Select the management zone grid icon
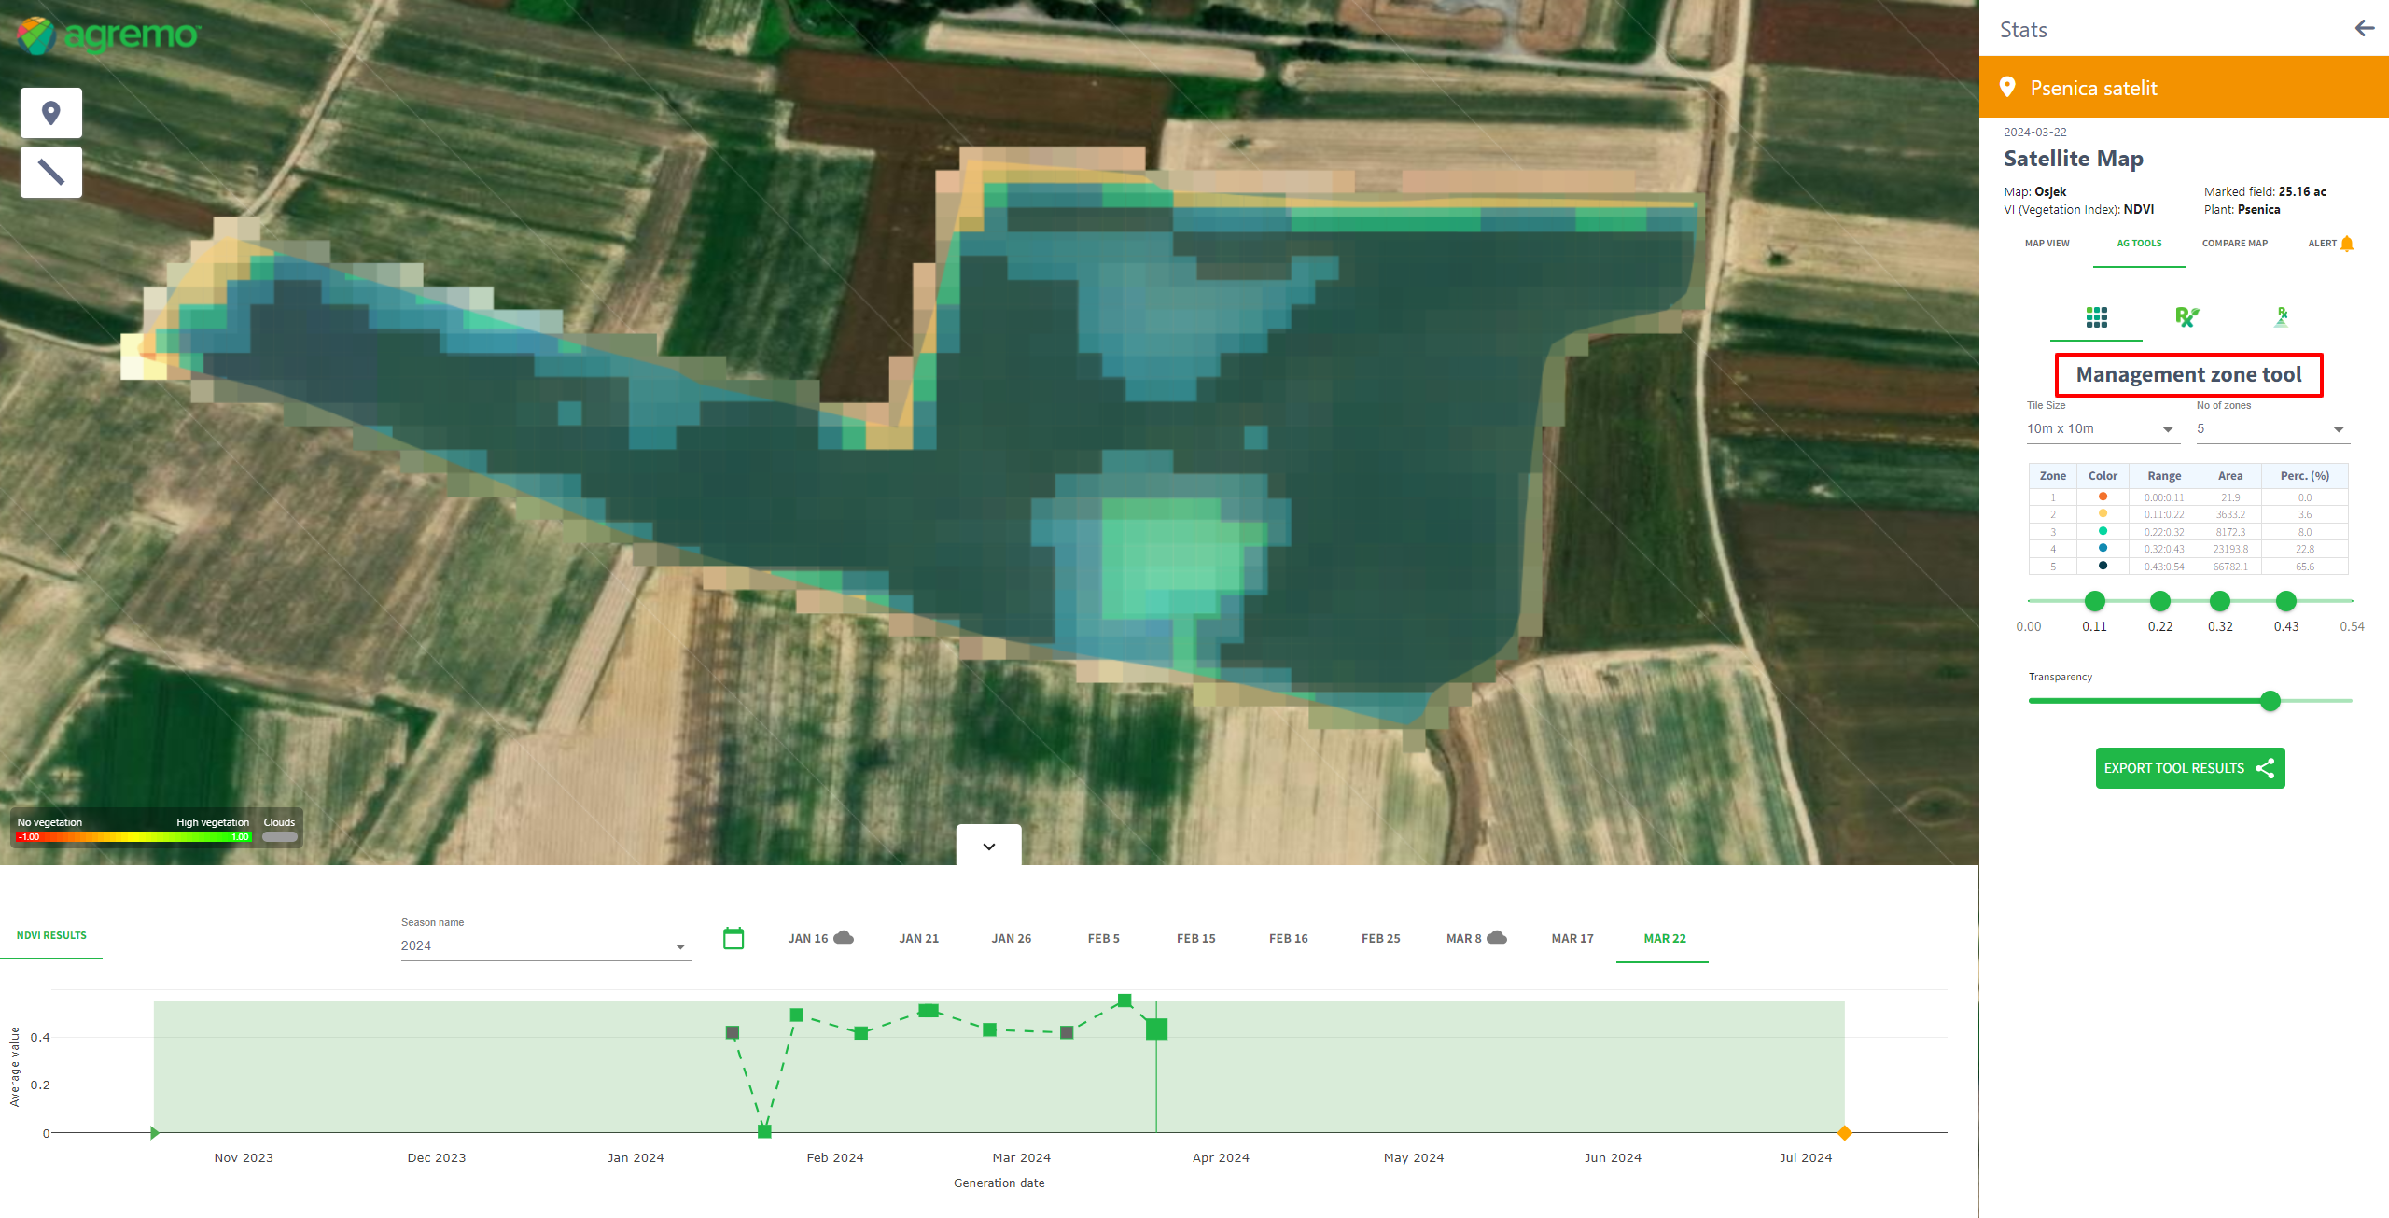 pyautogui.click(x=2096, y=317)
